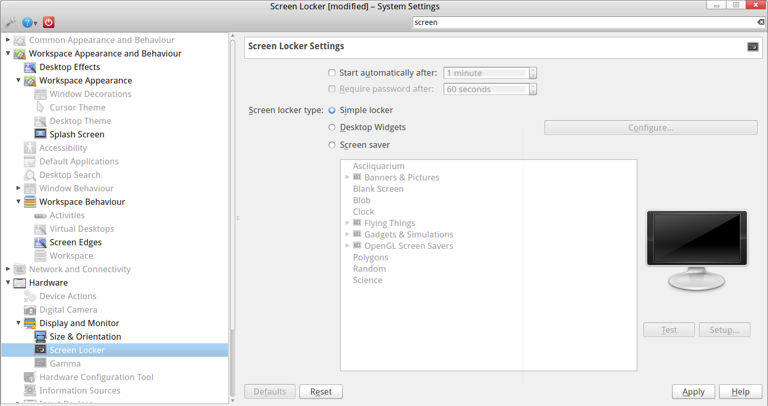Click the Gamma icon in sidebar
Image resolution: width=768 pixels, height=406 pixels.
40,363
